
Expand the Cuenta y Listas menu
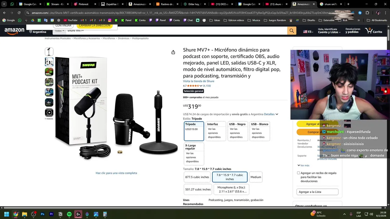[329, 31]
